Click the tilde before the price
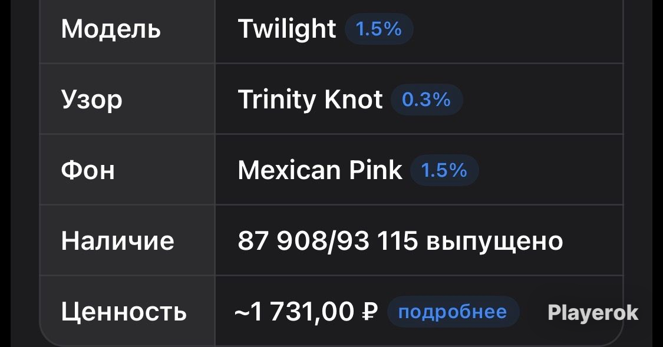Screen dimensions: 663x347 point(242,313)
